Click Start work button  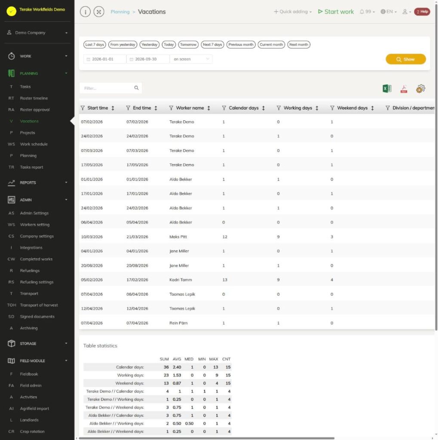tap(336, 12)
